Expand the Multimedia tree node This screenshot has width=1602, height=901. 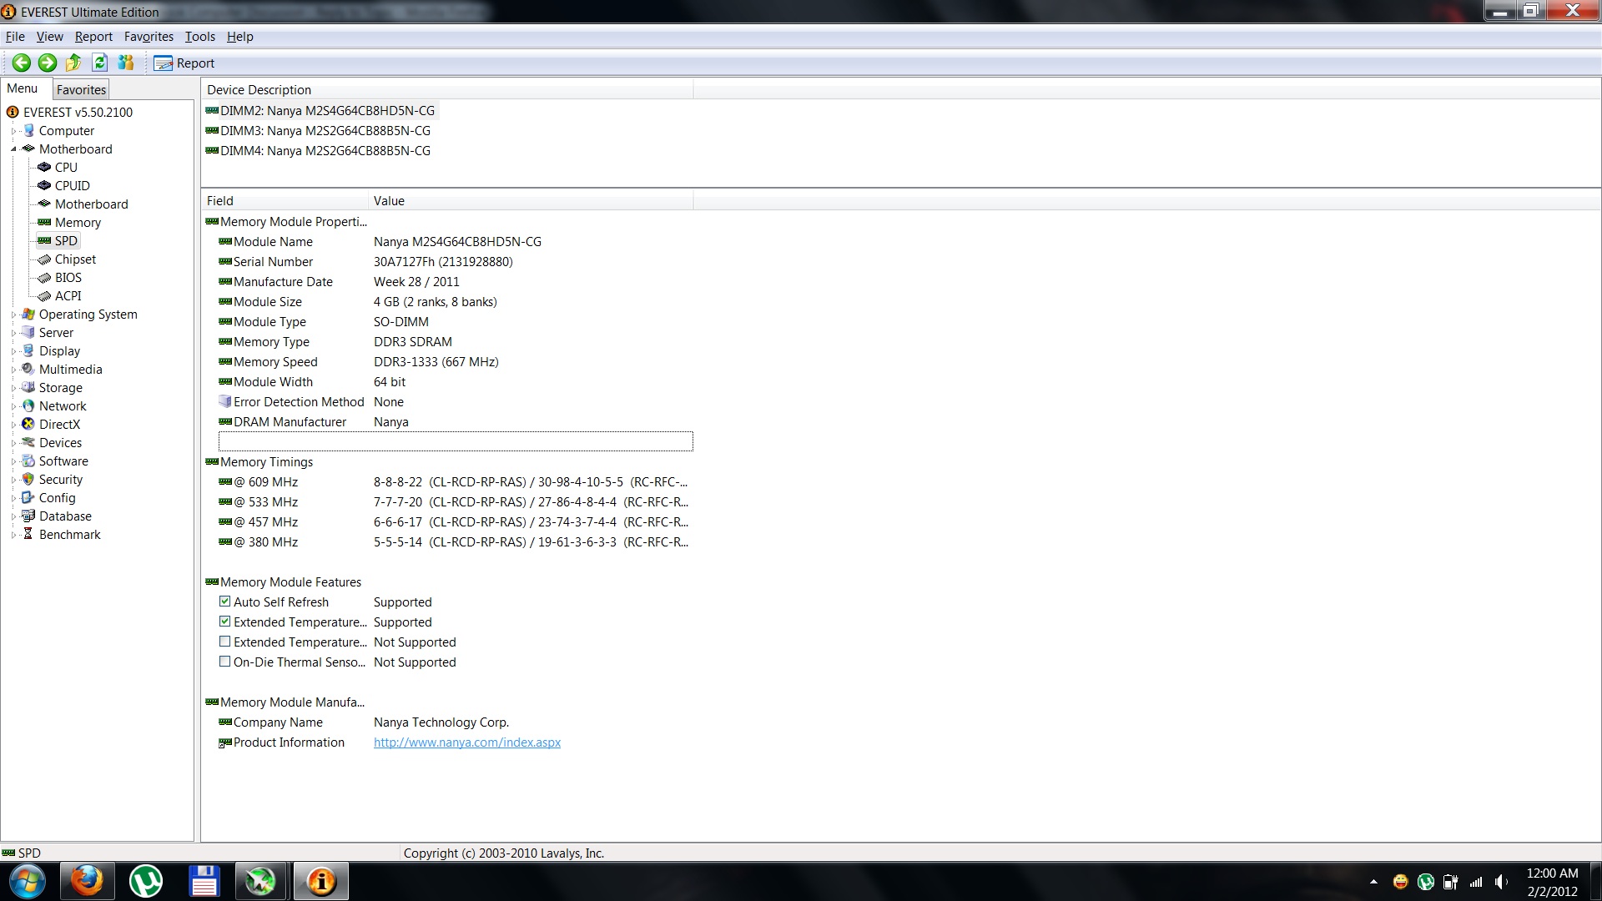(13, 370)
